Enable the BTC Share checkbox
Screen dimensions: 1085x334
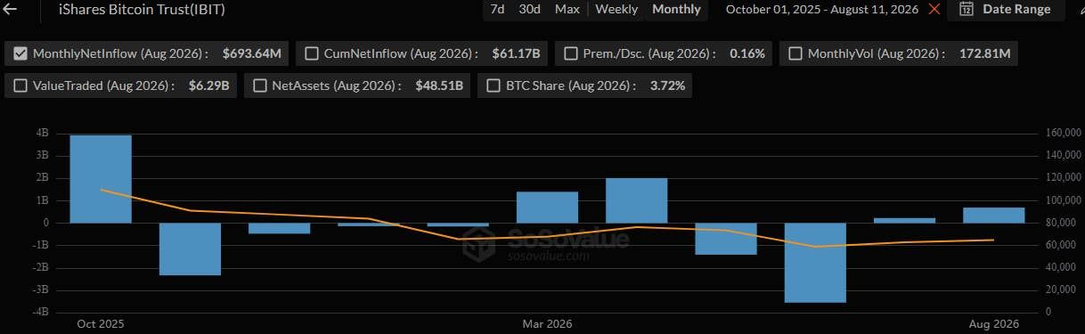(x=494, y=86)
